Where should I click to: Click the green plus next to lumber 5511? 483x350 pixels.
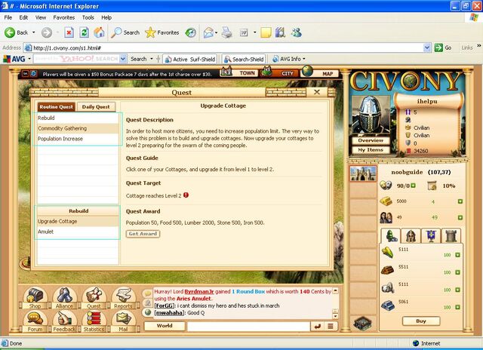coord(458,272)
